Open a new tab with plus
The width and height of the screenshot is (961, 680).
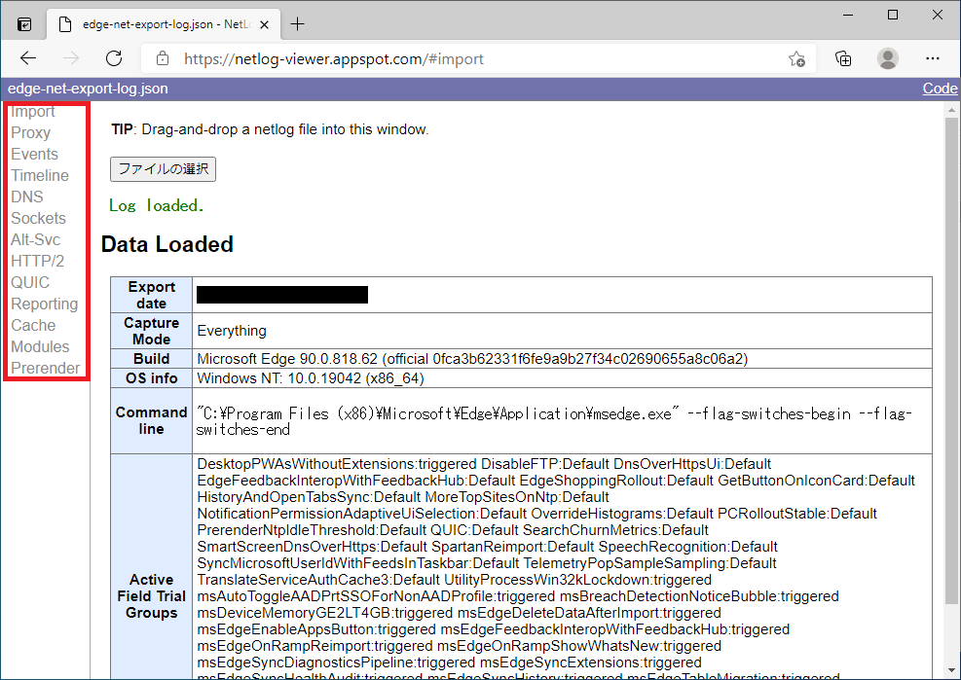pos(297,24)
